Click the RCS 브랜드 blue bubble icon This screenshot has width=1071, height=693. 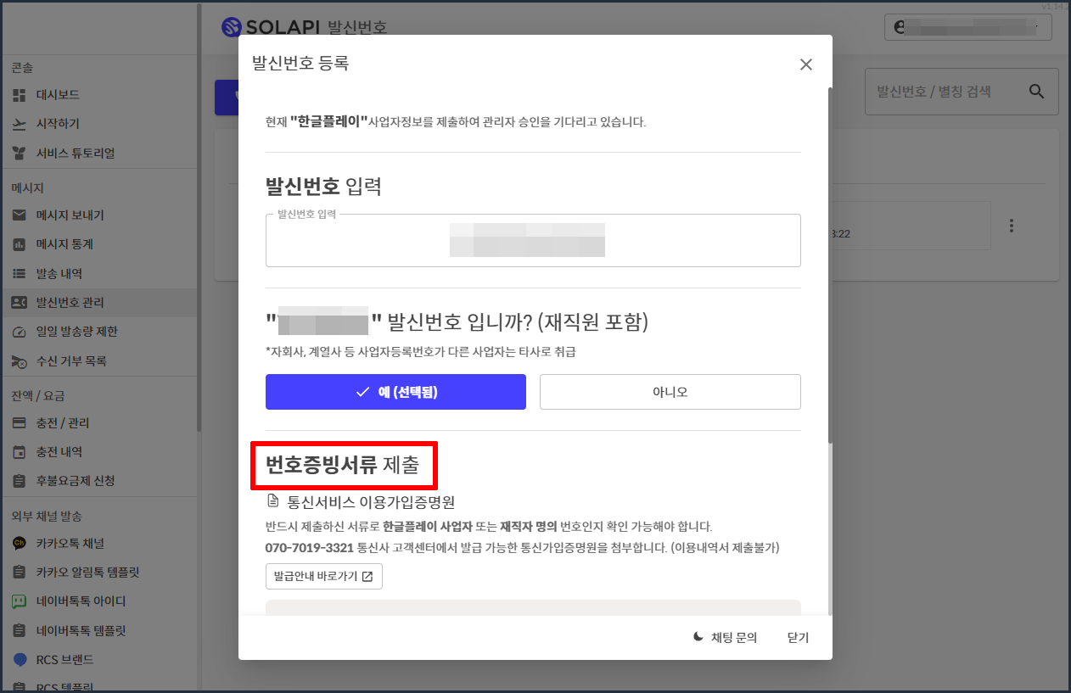pyautogui.click(x=20, y=659)
